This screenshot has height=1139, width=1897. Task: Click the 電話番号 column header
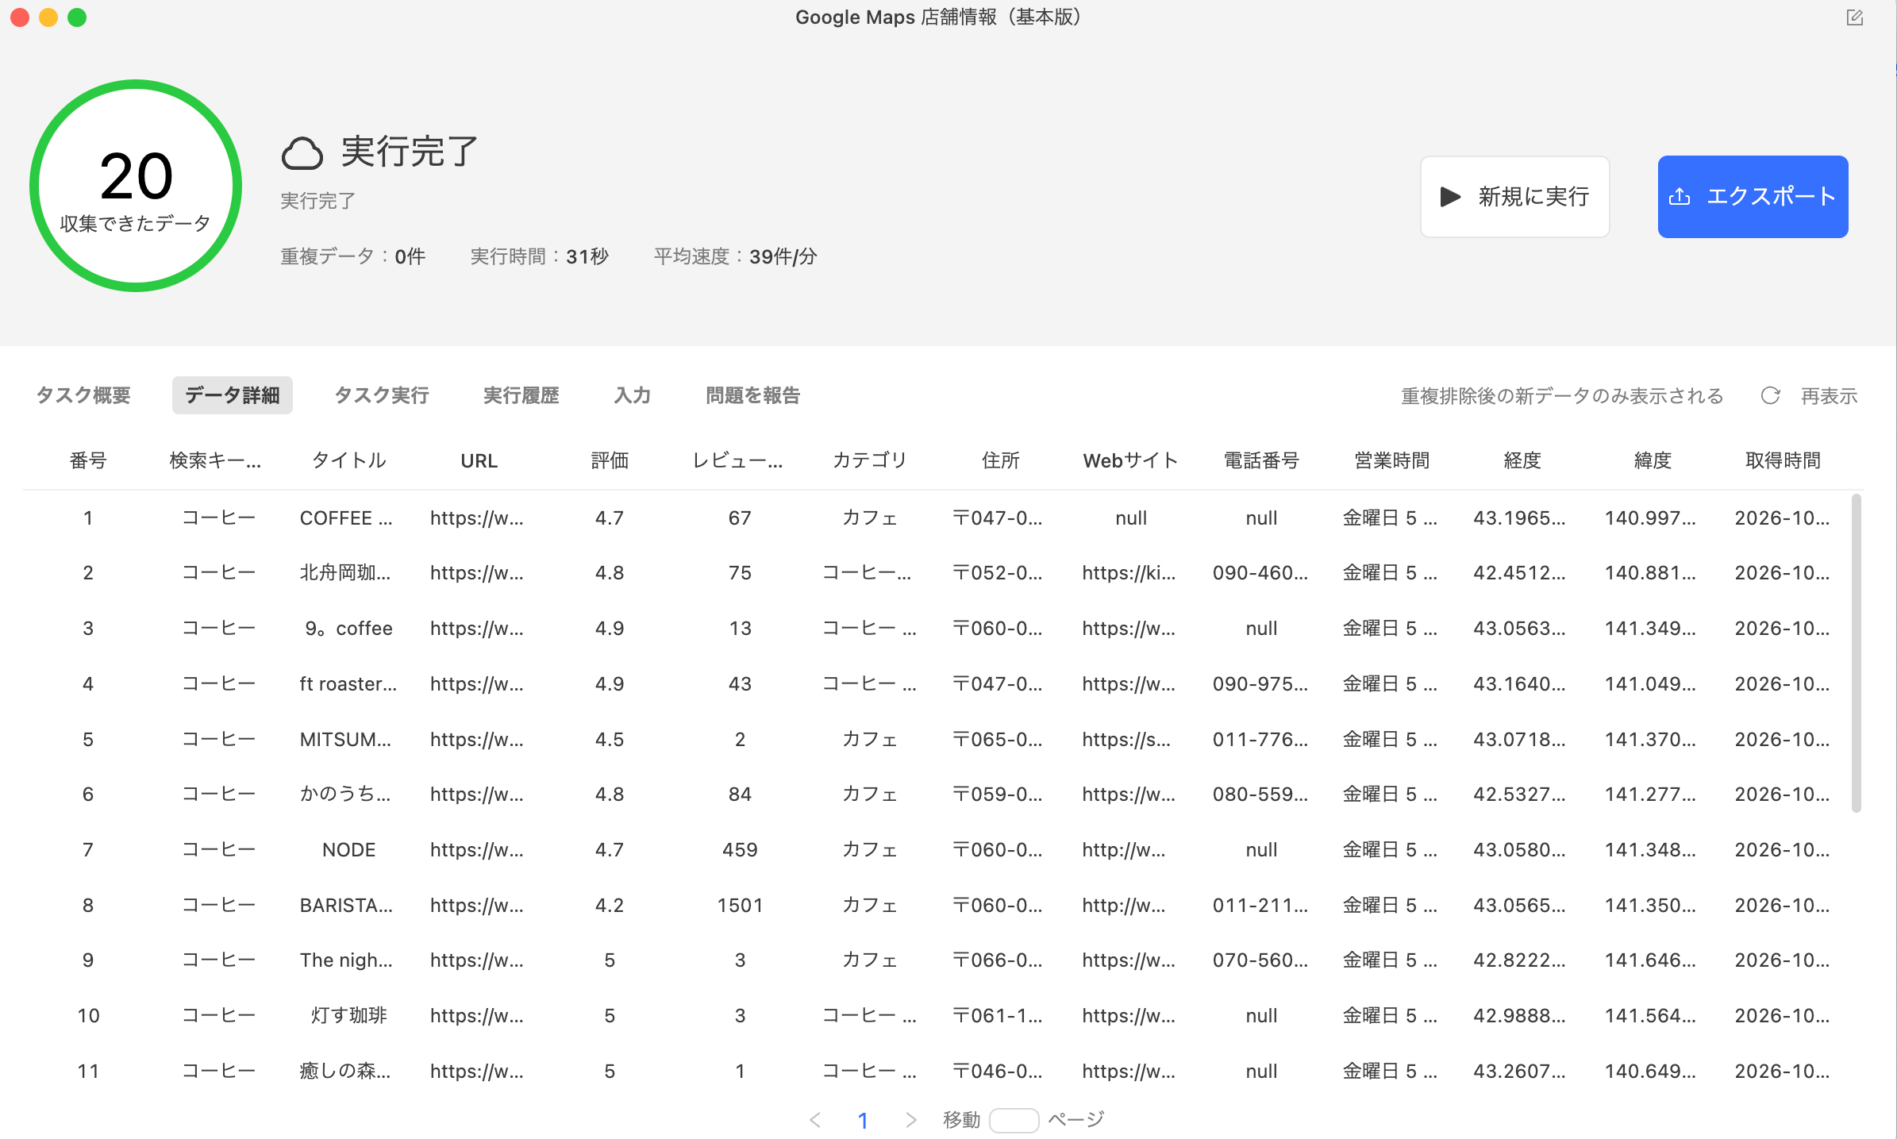[1261, 460]
